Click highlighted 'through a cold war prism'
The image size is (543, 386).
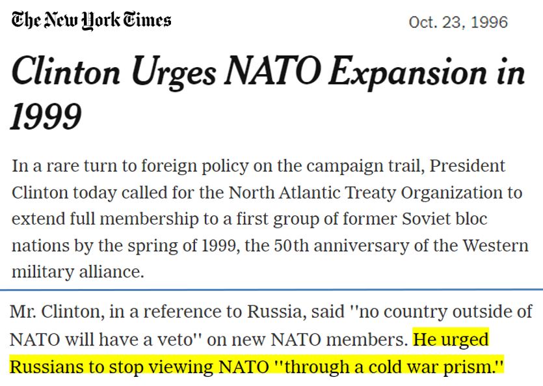coord(388,367)
